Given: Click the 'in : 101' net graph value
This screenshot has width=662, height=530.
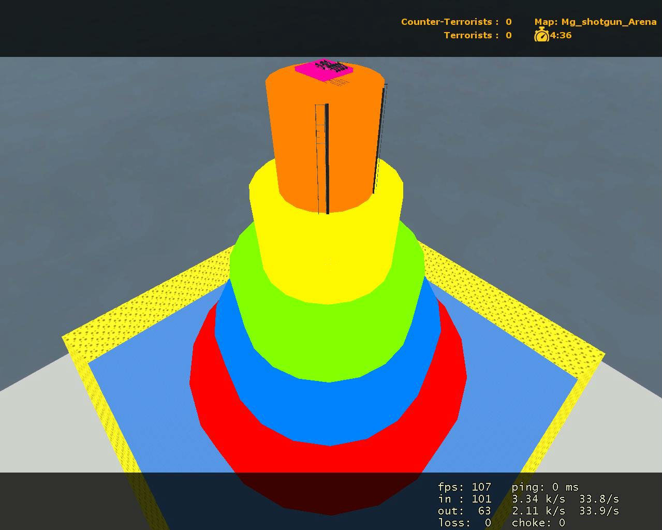Looking at the screenshot, I should tap(464, 499).
